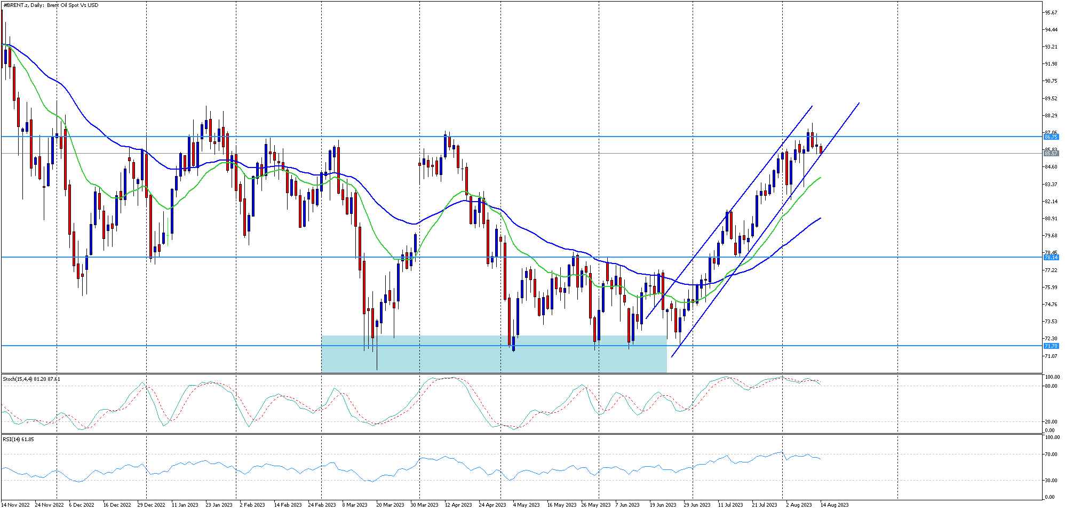
Task: Click the Stochastic 20.00 level label
Action: [x=1052, y=422]
